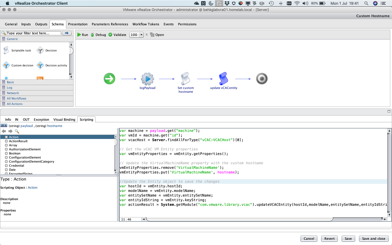Screen dimensions: 392x245
Task: Expand the Network palette section
Action: click(x=37, y=93)
